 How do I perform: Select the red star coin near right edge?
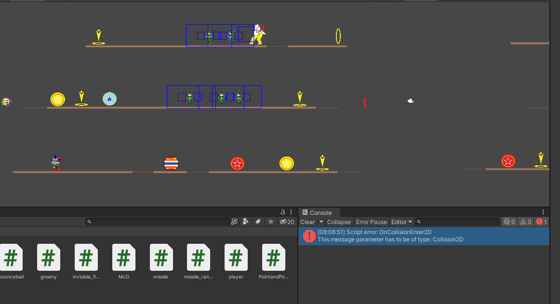click(508, 161)
